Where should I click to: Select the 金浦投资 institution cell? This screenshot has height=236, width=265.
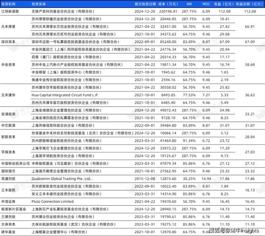pyautogui.click(x=9, y=114)
